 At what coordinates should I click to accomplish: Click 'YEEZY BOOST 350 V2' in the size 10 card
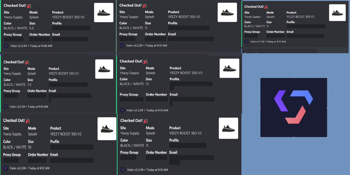coord(66,134)
